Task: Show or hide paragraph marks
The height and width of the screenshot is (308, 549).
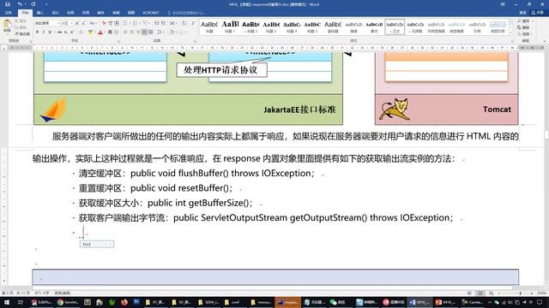Action: point(193,23)
